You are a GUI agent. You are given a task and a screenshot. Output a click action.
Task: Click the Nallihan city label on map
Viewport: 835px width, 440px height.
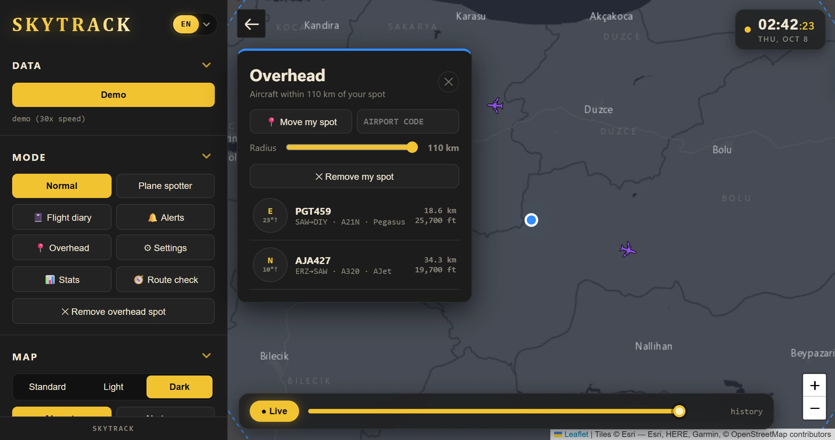[654, 346]
